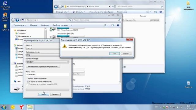
Task: Change view icon in Компьютер window
Action: [105, 25]
